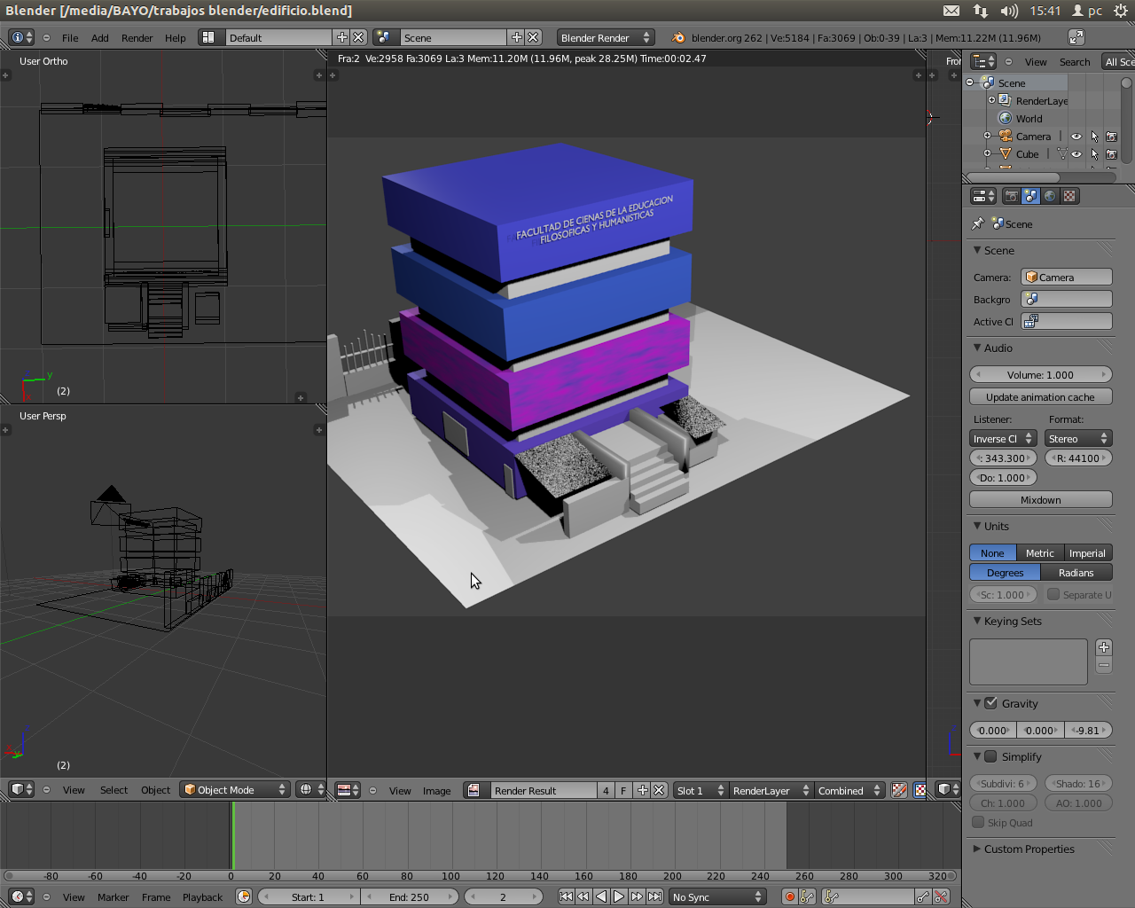Screen dimensions: 1135x908
Task: Open the Texture properties checker icon
Action: coord(1070,196)
